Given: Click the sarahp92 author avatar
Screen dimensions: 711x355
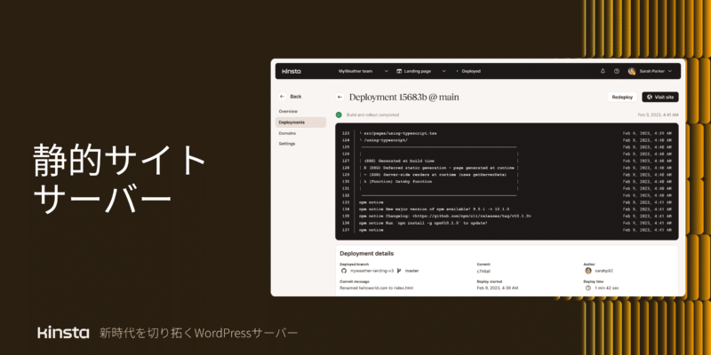Looking at the screenshot, I should coord(588,271).
